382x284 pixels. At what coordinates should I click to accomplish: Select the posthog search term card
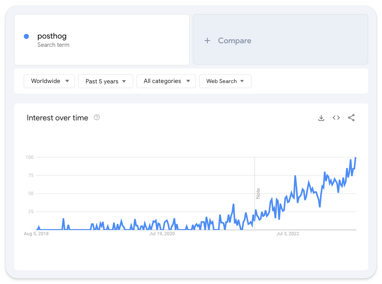point(102,39)
